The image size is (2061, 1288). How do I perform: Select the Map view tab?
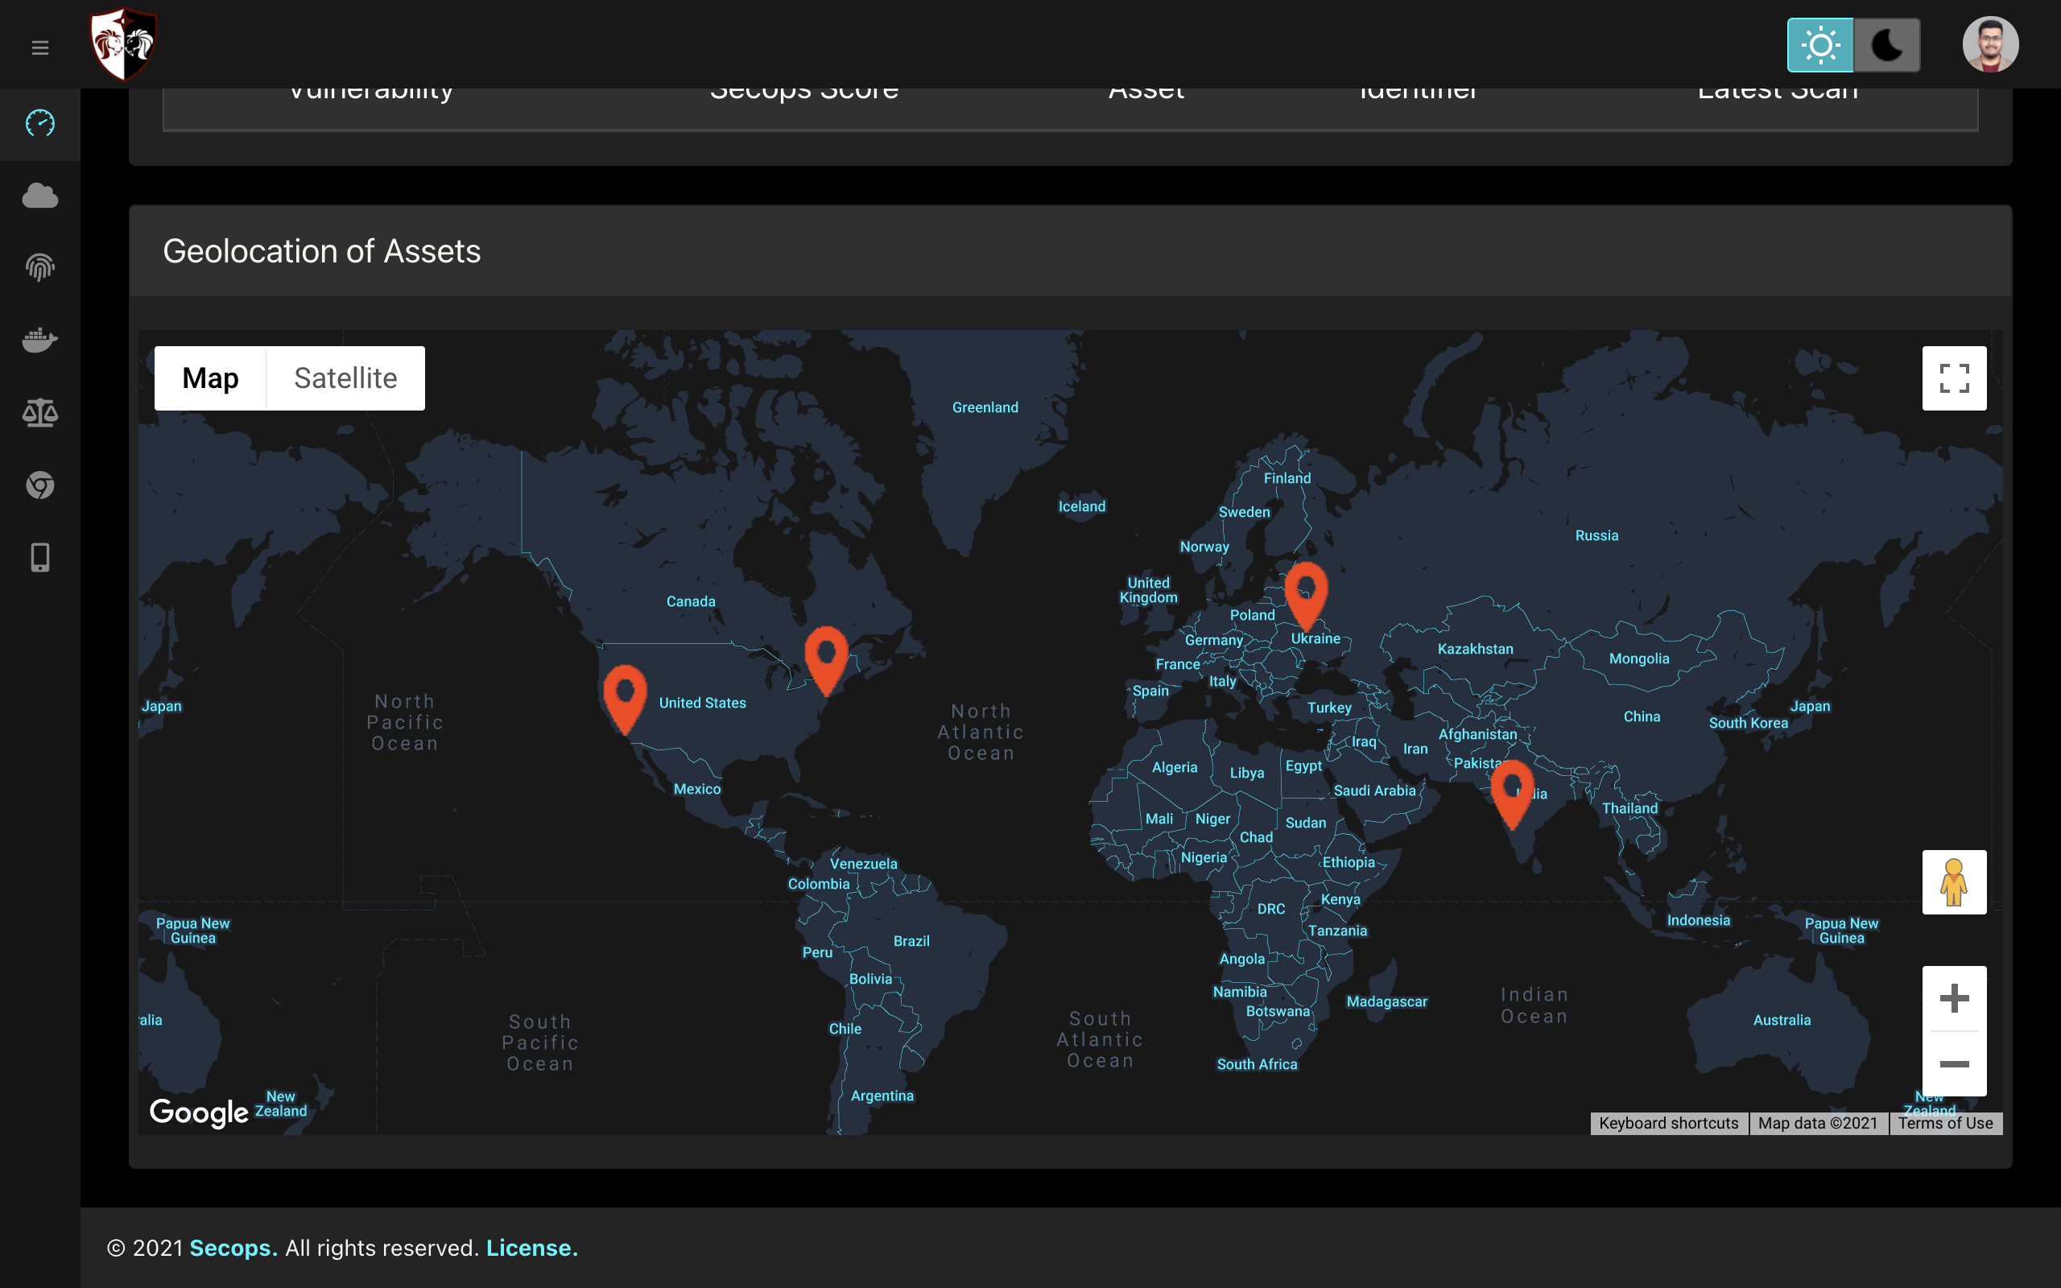209,378
